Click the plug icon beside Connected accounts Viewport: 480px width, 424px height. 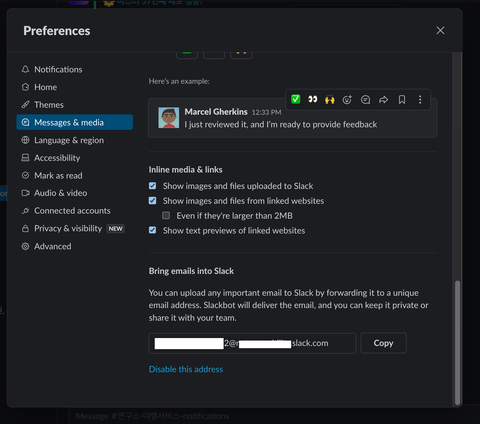[x=26, y=211]
